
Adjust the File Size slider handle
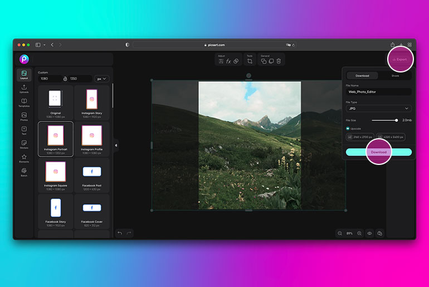click(x=396, y=120)
